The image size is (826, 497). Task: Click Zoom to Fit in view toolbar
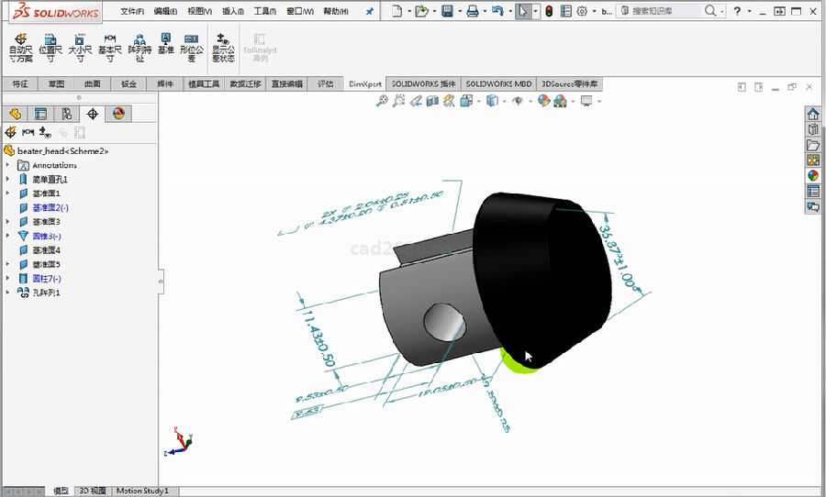383,101
